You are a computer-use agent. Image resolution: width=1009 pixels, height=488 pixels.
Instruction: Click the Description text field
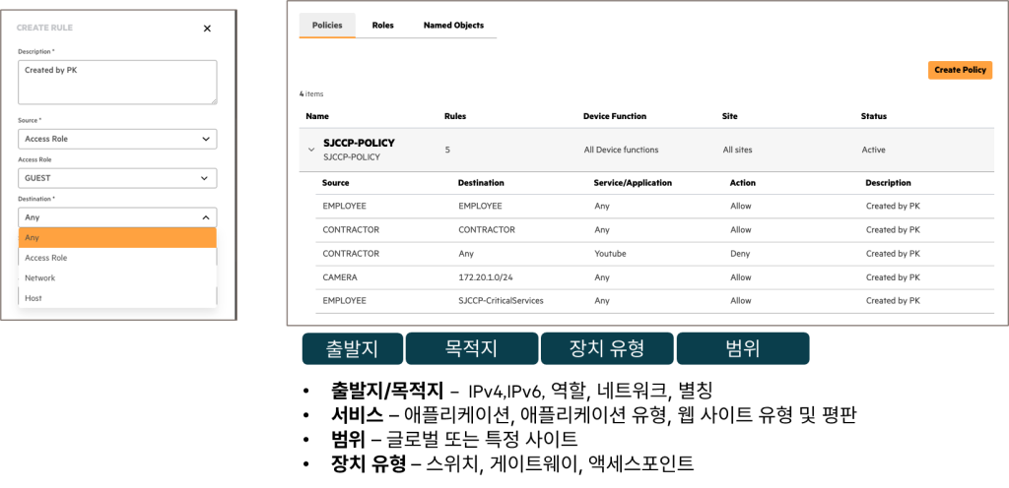coord(117,82)
